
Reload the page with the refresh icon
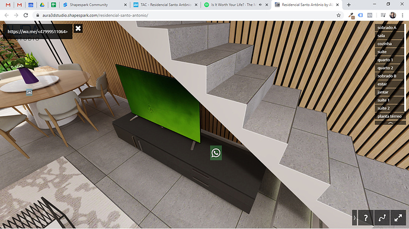25,15
